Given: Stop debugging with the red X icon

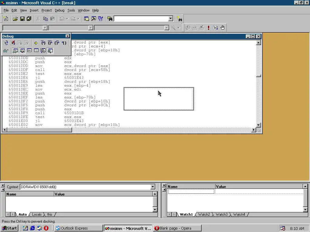Looking at the screenshot, I should point(13,43).
